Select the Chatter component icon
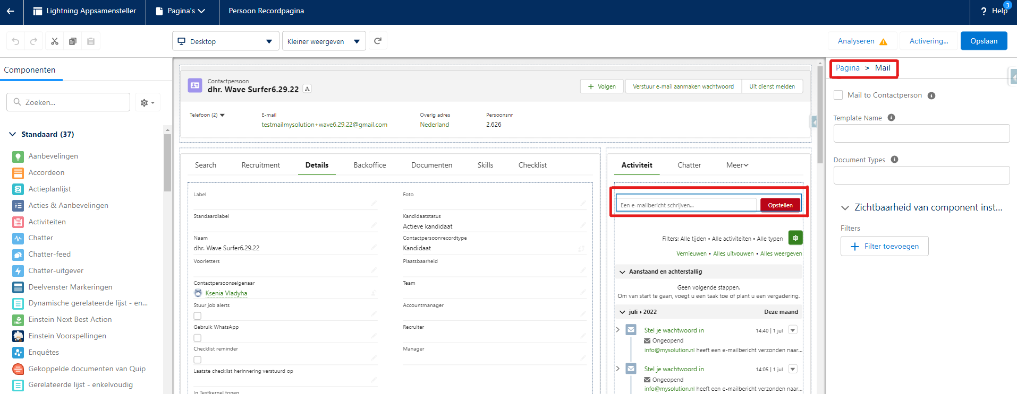This screenshot has height=394, width=1017. click(18, 238)
